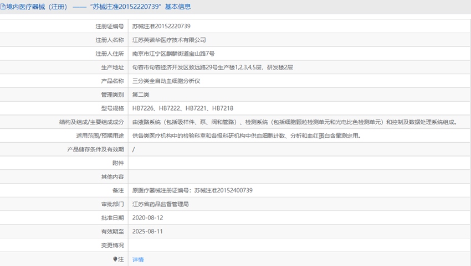Click the 生产地址 row label
Screen dimensions: 471x266
coord(112,67)
